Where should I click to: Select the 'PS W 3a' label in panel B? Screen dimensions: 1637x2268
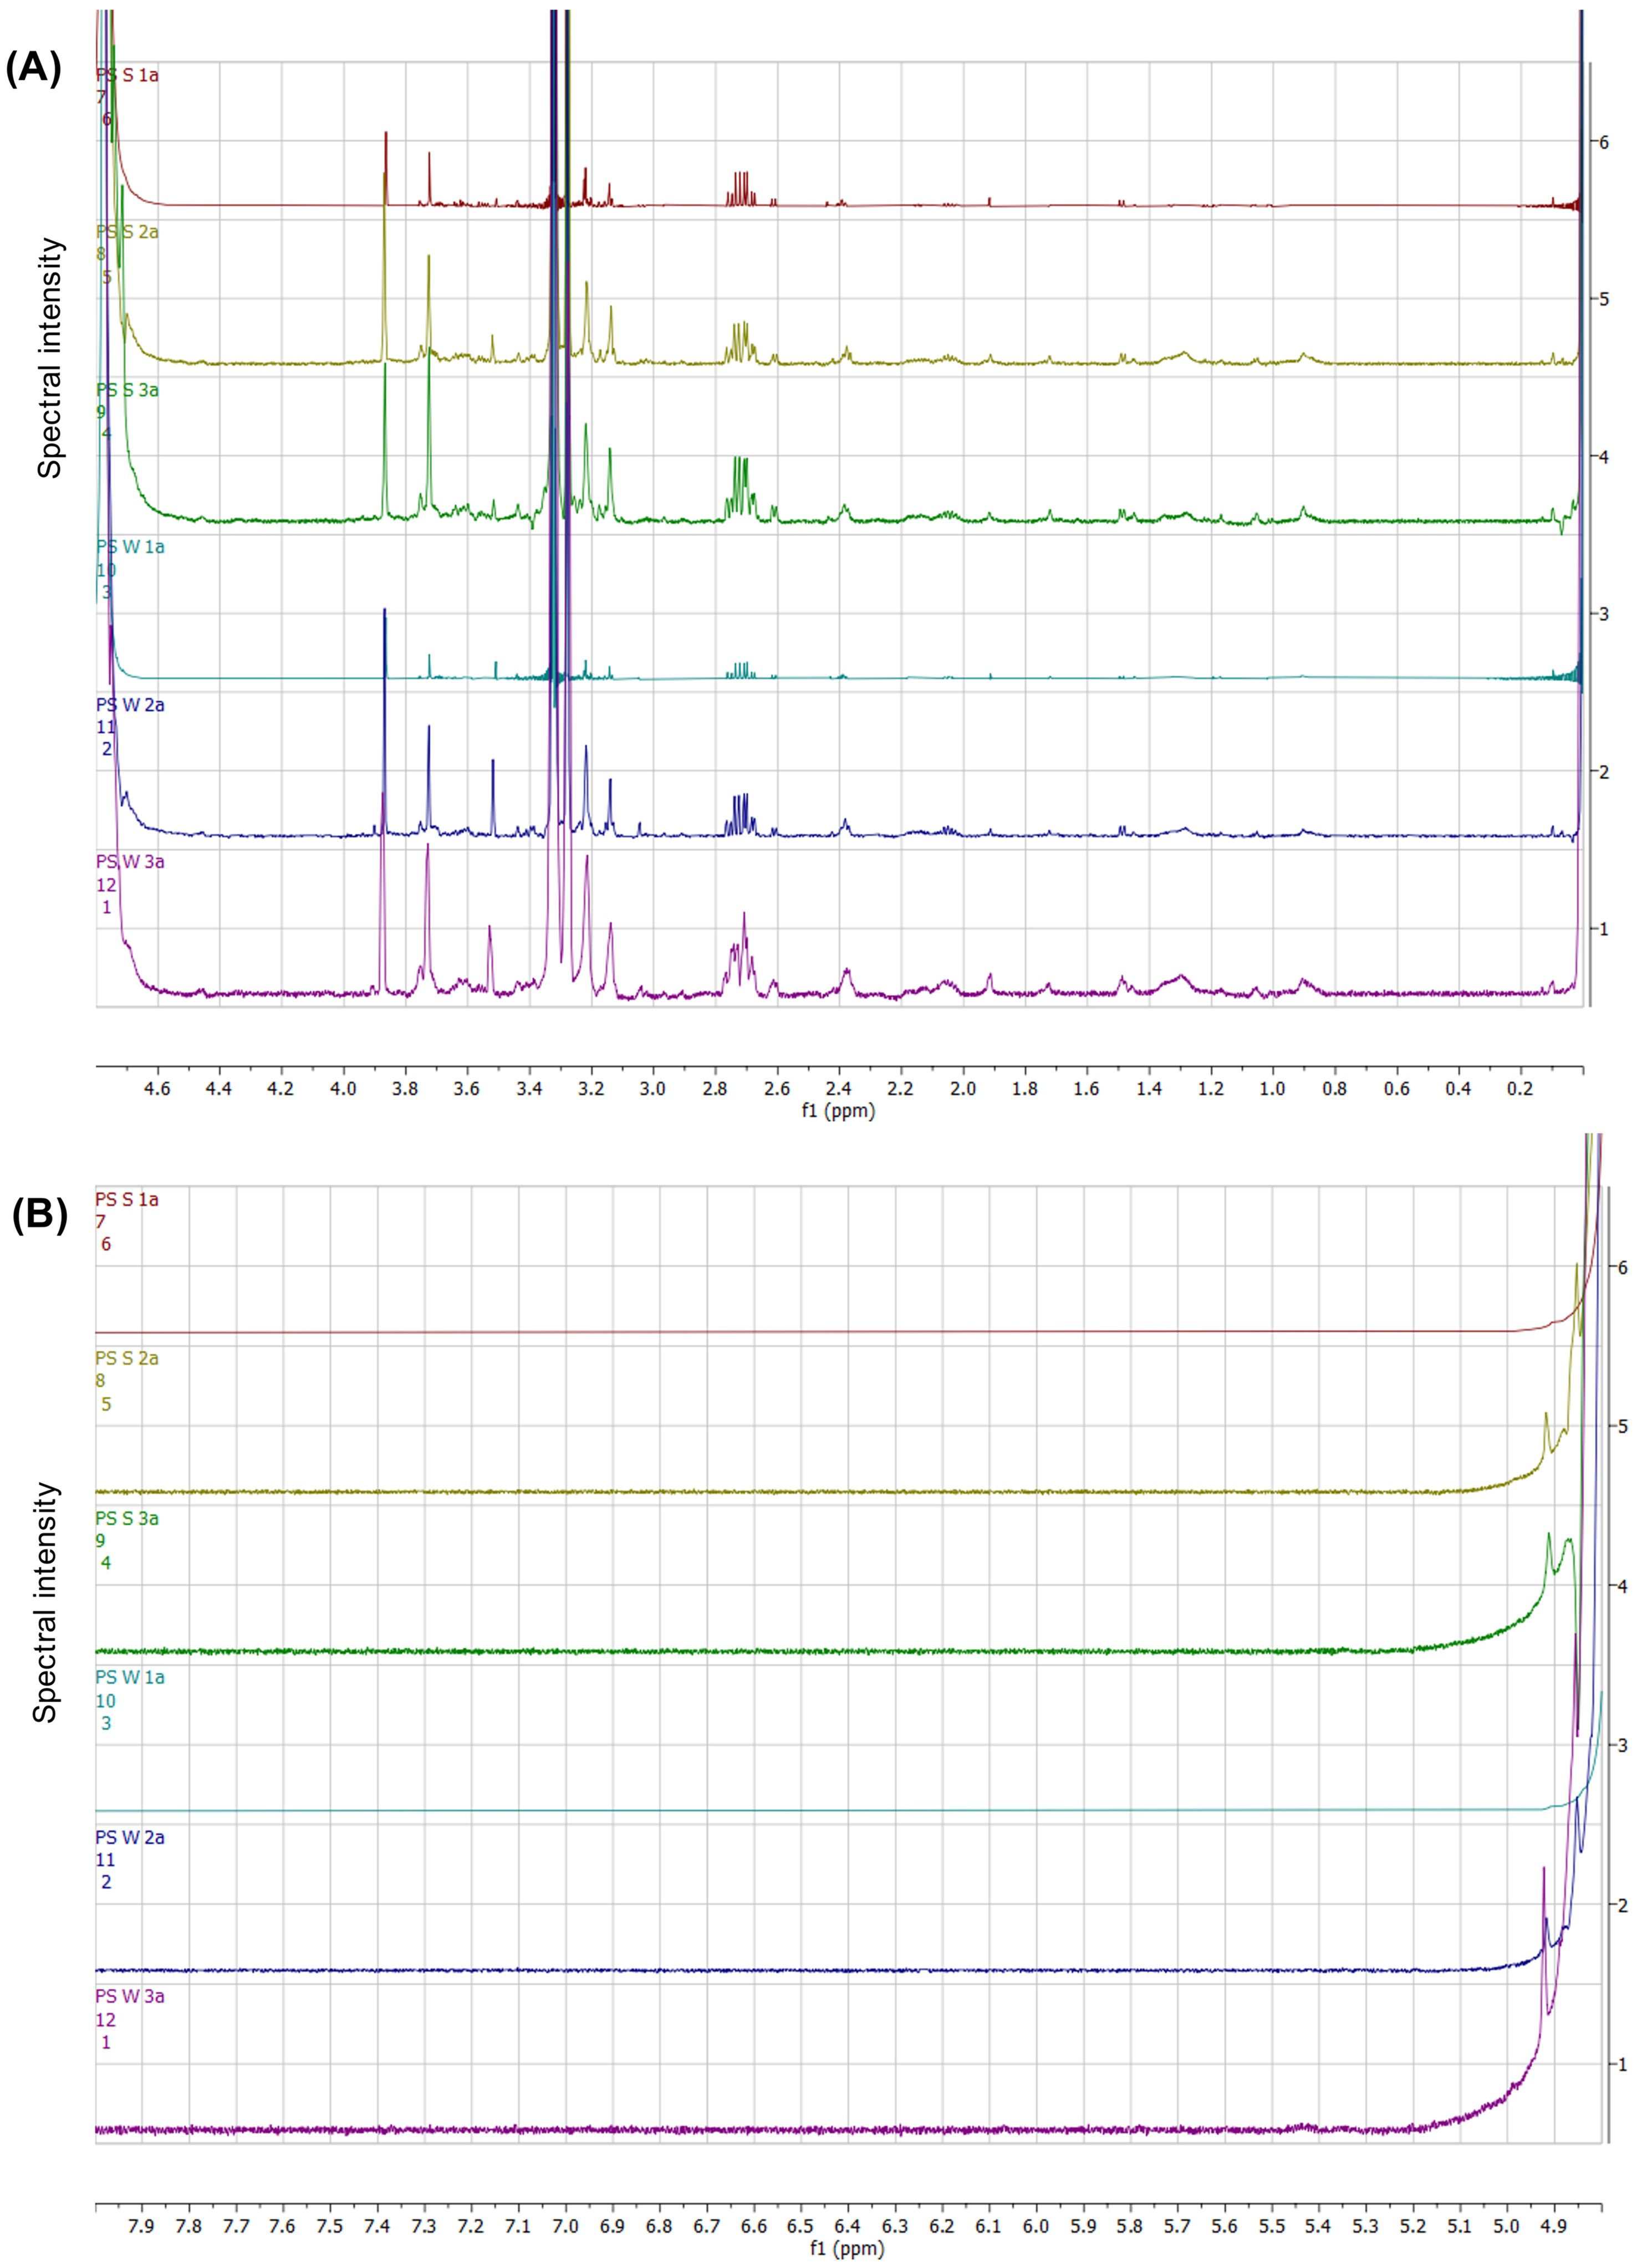130,1996
